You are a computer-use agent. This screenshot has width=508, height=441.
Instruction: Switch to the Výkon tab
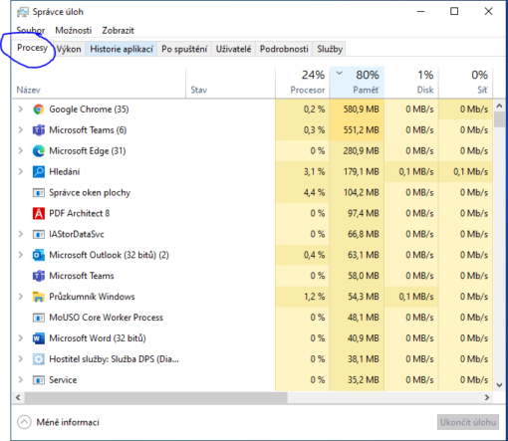[x=69, y=49]
